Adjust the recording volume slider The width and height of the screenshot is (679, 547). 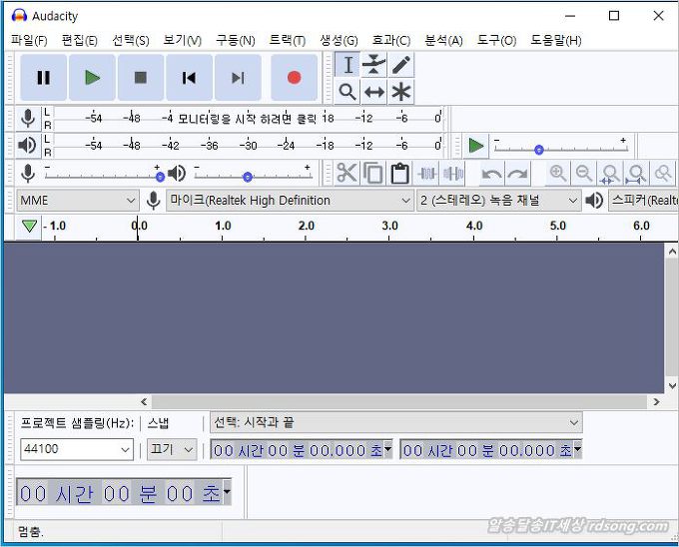(x=103, y=174)
